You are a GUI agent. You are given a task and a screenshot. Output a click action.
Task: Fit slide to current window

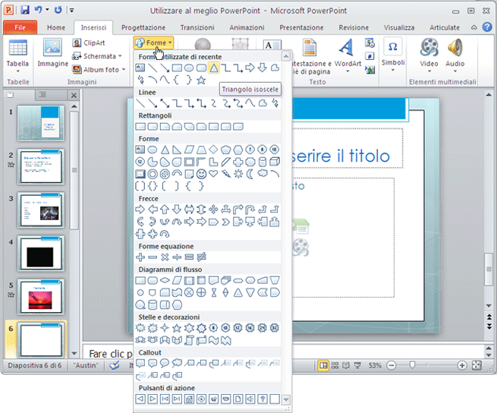(x=477, y=365)
